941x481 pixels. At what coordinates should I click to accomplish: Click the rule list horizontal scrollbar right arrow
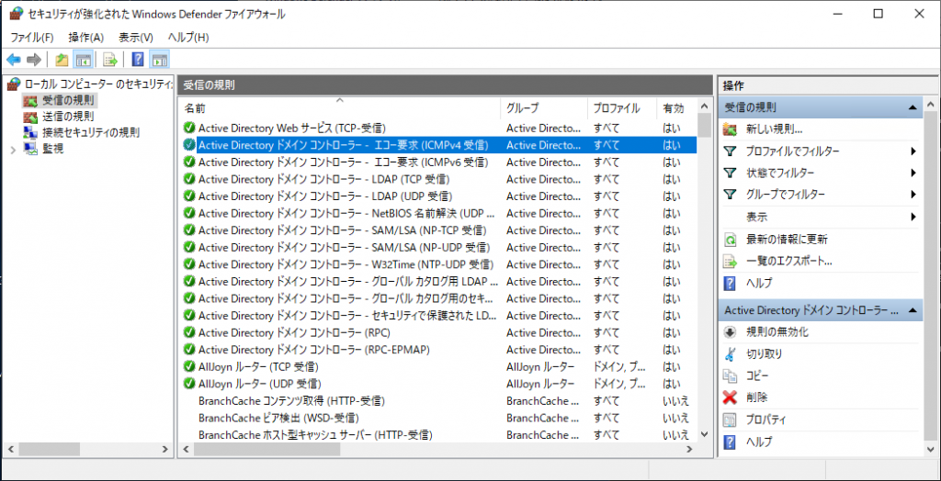(691, 449)
